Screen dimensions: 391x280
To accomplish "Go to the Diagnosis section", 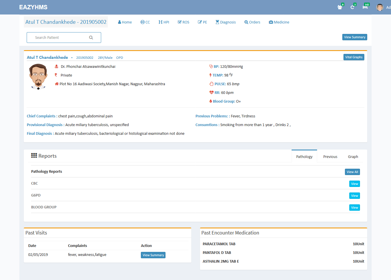I will coord(225,22).
